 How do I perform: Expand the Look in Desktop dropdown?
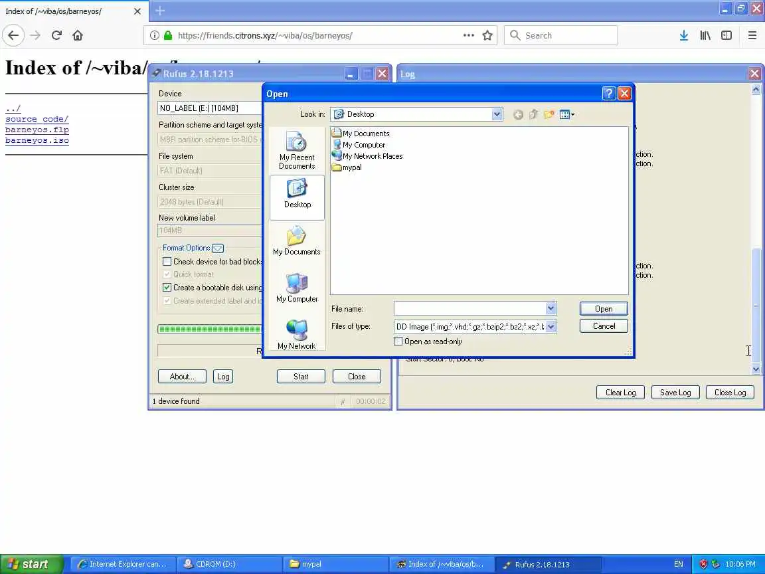496,114
